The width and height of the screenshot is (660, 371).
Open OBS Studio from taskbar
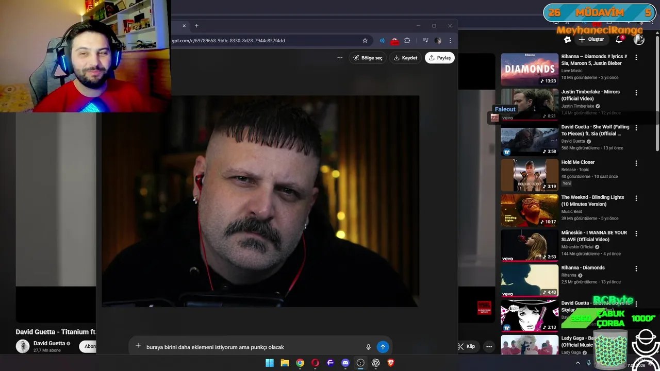click(360, 363)
